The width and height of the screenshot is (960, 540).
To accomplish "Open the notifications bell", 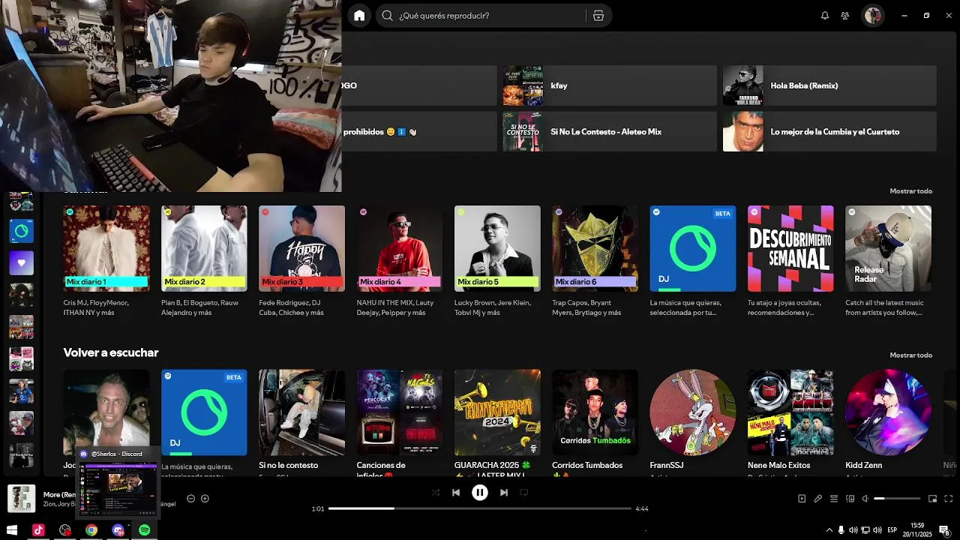I will pyautogui.click(x=825, y=15).
